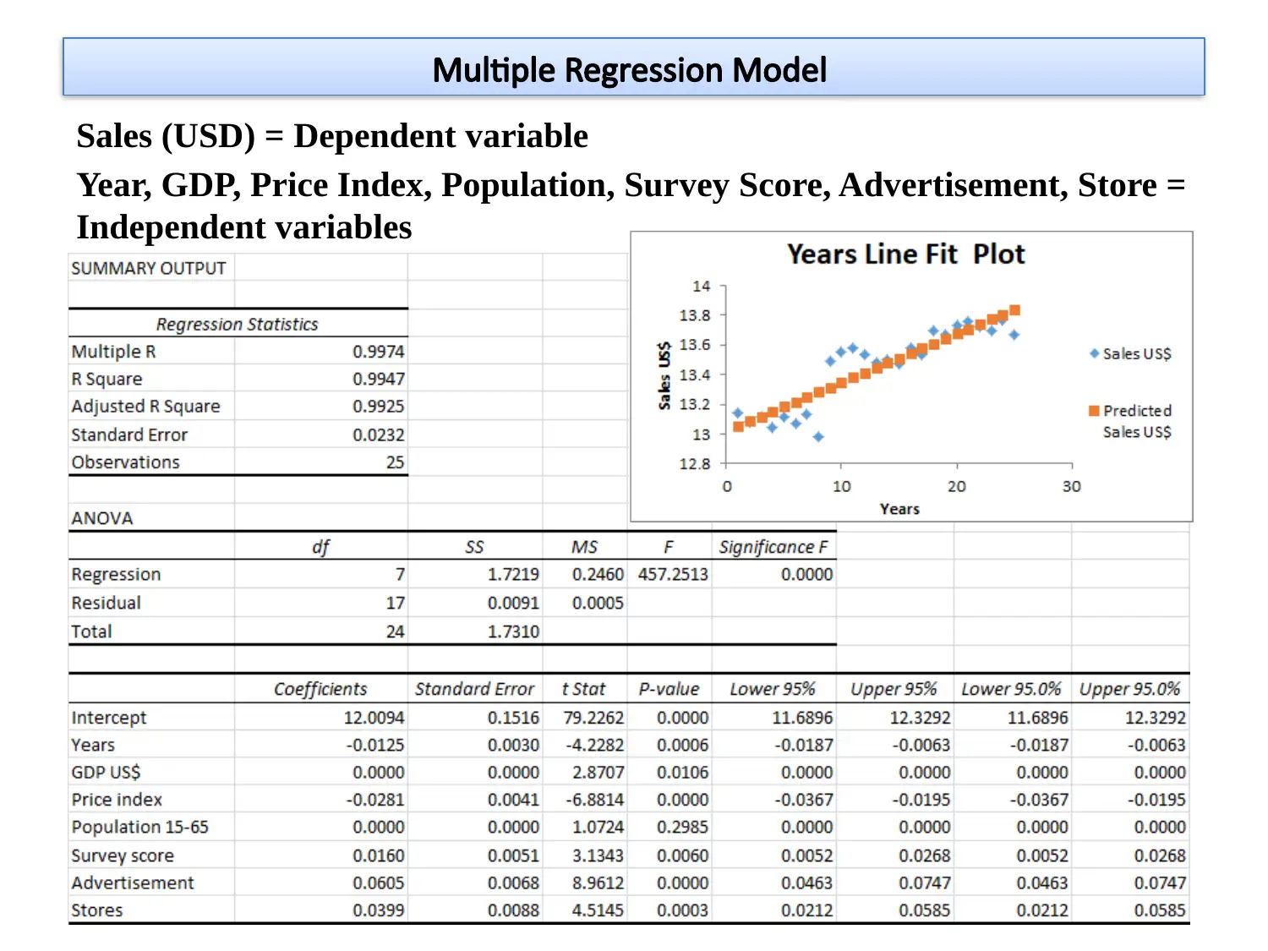This screenshot has height=951, width=1268.
Task: Click the Advertisement coefficient 0.0605
Action: 379,883
